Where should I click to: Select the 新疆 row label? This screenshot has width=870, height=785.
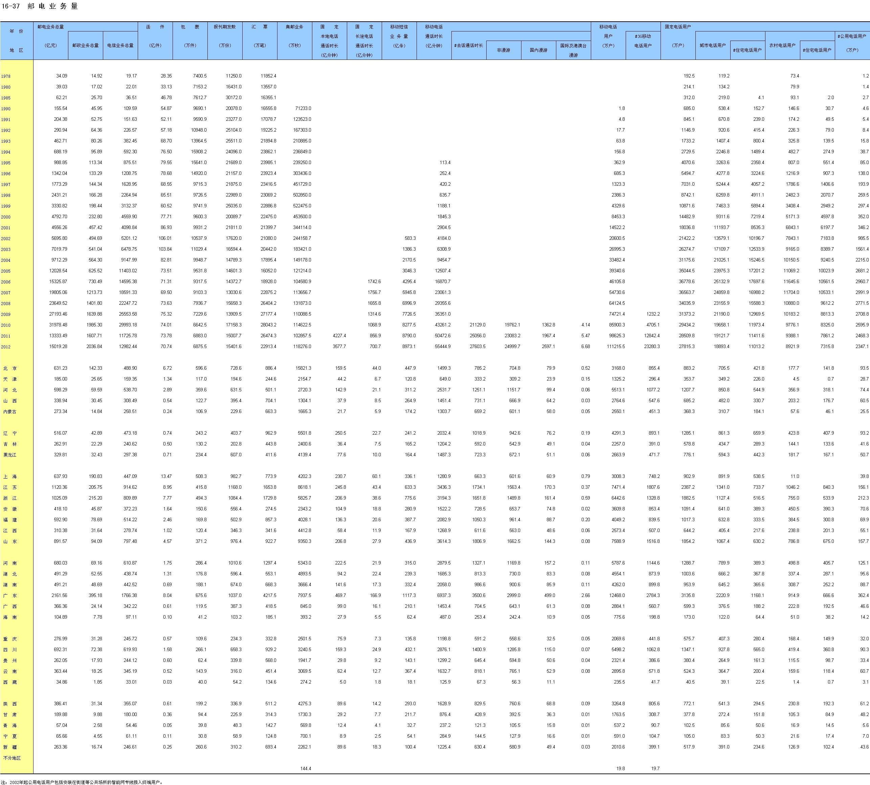[10, 747]
